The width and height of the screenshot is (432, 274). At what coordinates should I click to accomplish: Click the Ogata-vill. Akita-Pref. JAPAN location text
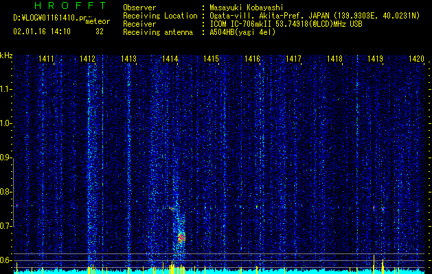coord(315,16)
